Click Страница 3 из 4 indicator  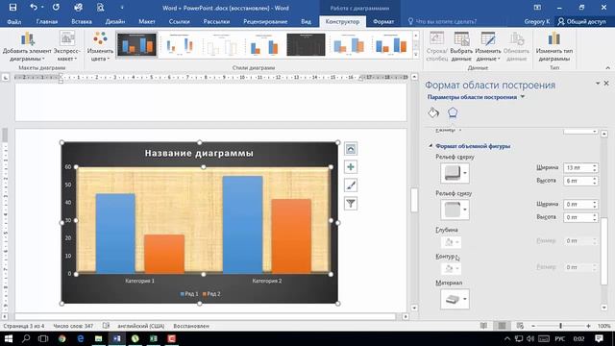[x=23, y=326]
